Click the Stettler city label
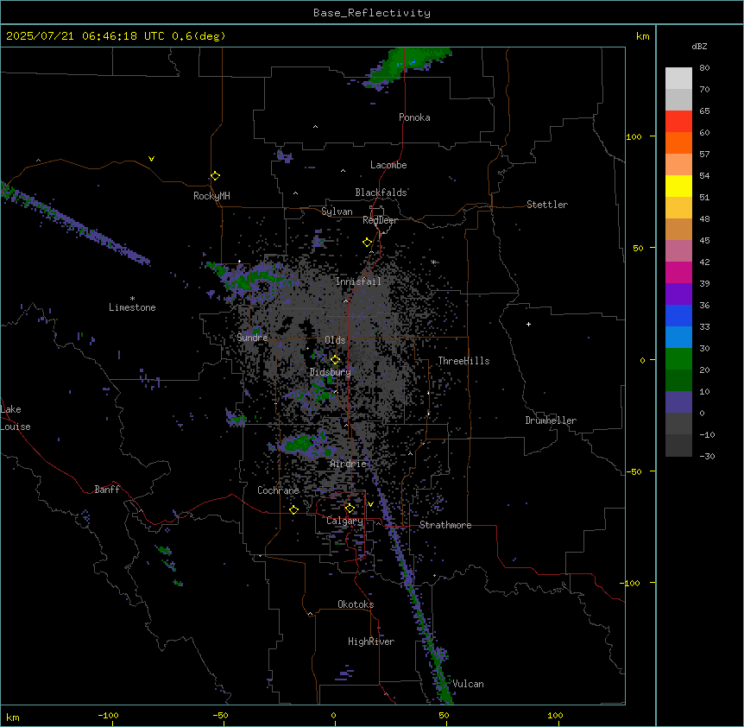744x727 pixels. tap(546, 205)
